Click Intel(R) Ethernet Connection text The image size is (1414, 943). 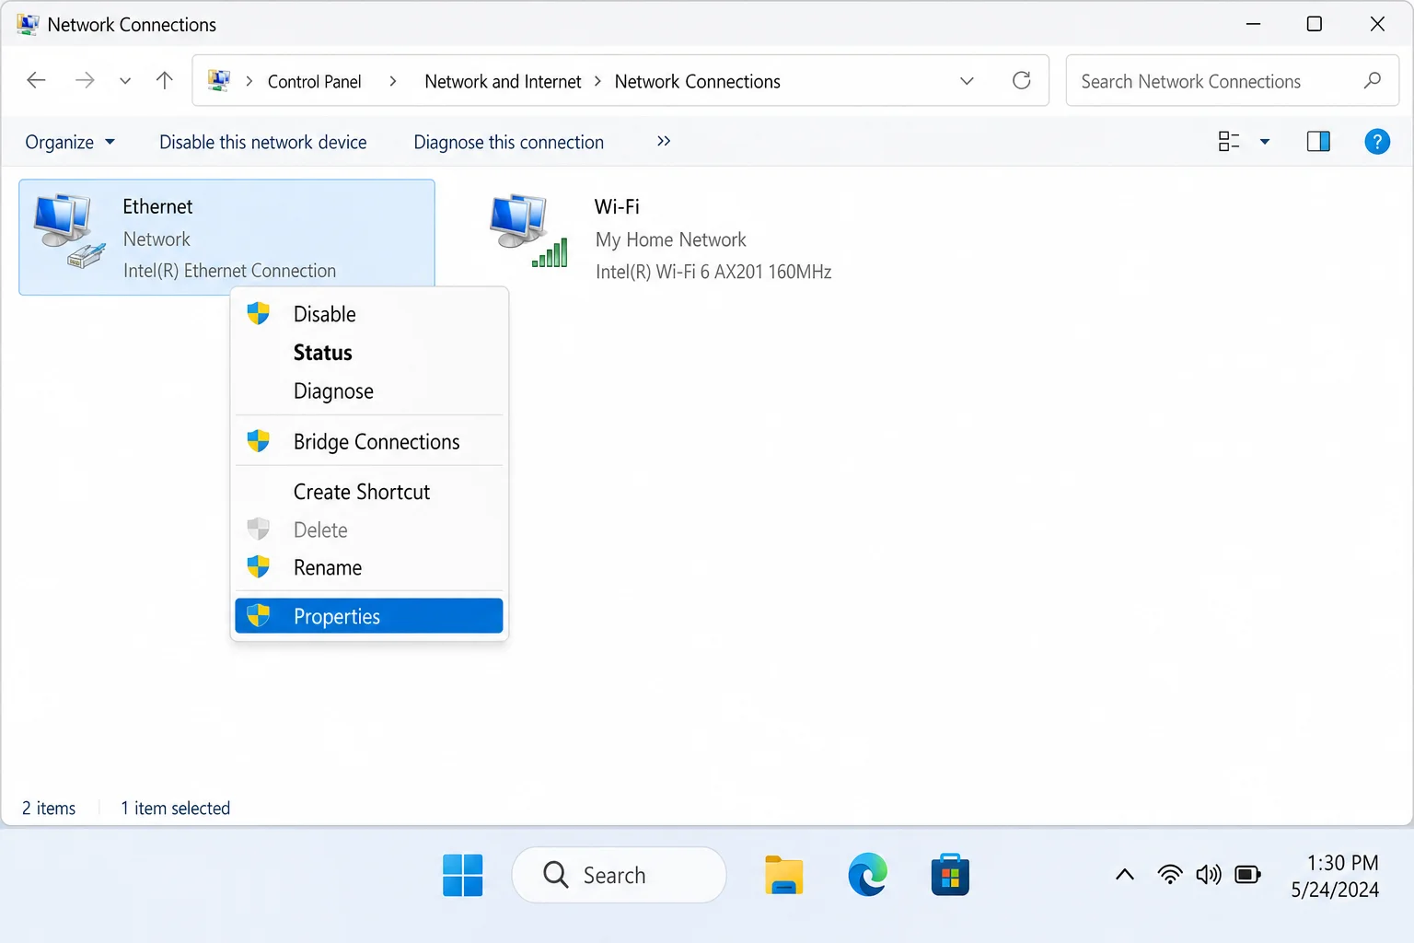[229, 271]
